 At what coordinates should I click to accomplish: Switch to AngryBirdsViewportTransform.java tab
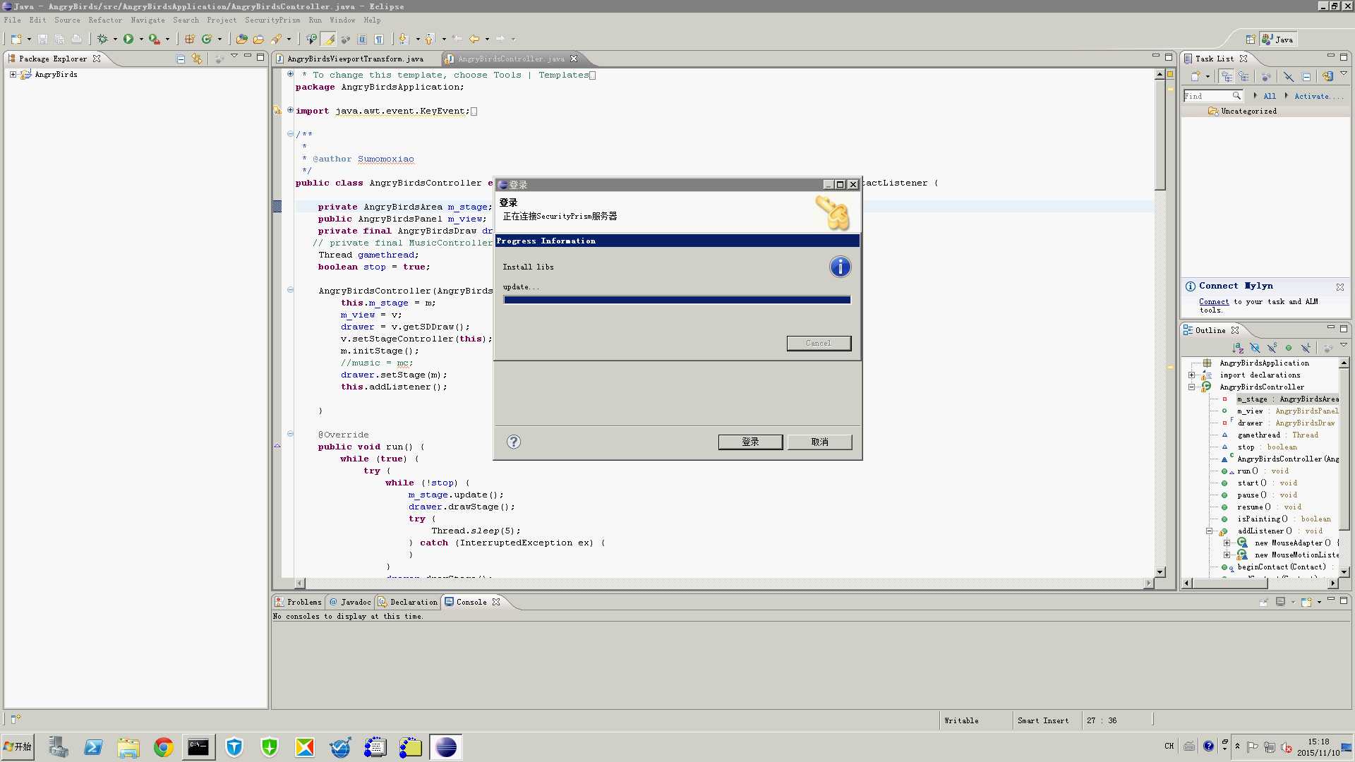point(356,59)
